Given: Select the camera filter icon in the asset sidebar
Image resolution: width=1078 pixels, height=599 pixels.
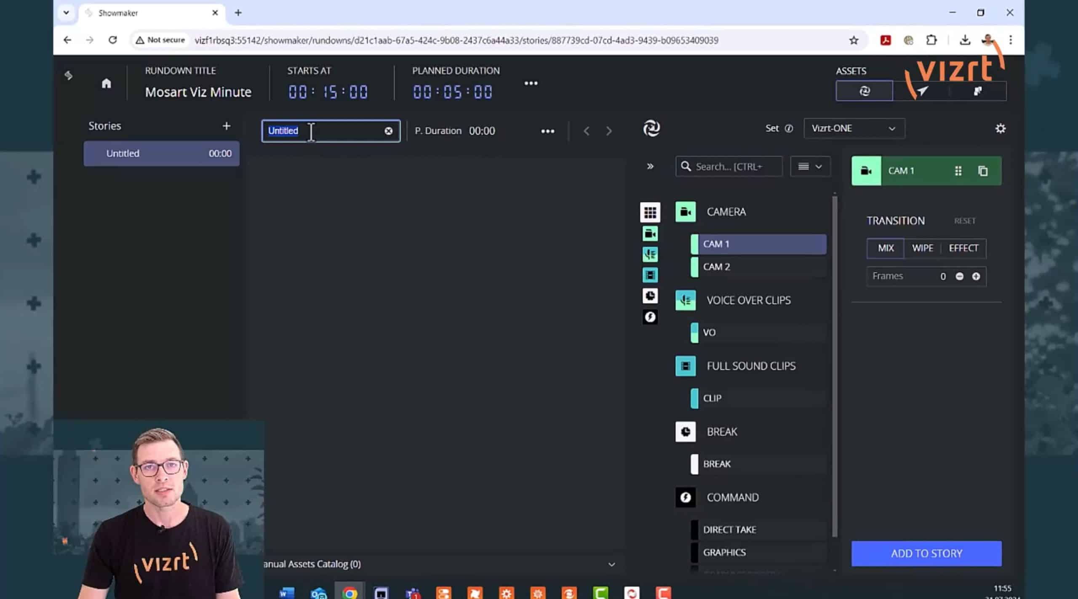Looking at the screenshot, I should (x=650, y=234).
